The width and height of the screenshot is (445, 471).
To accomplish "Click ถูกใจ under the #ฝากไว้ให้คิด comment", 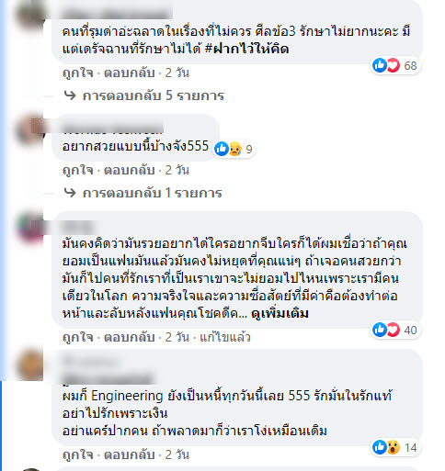I will tap(77, 73).
